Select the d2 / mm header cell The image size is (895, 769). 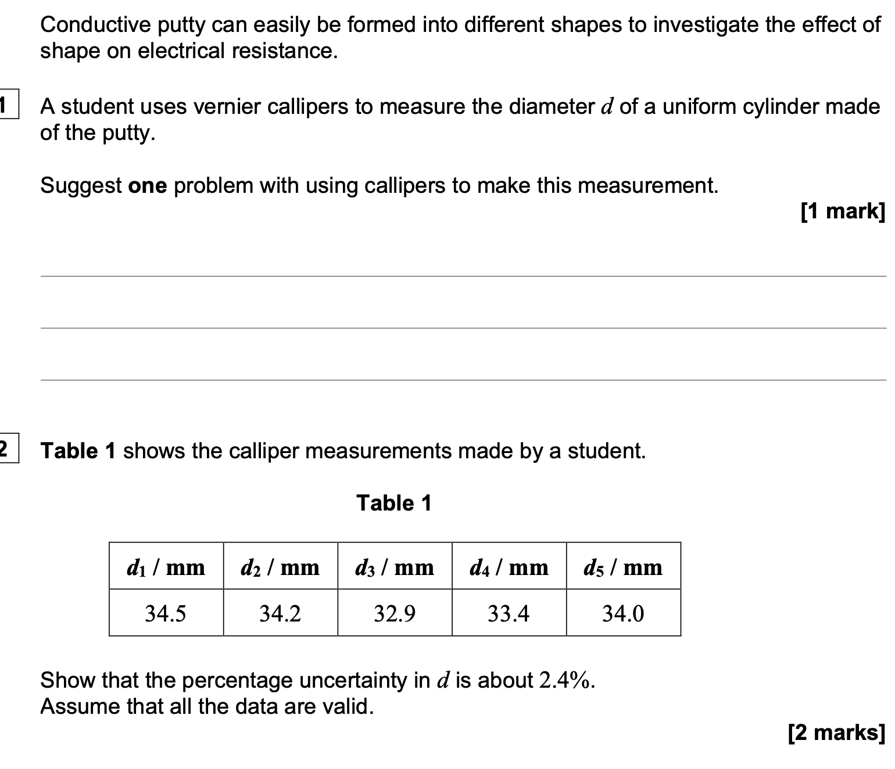pyautogui.click(x=280, y=566)
